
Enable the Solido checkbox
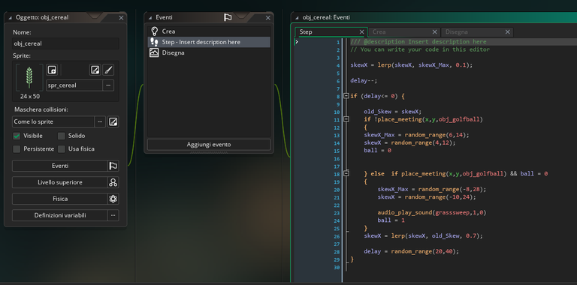coord(62,136)
